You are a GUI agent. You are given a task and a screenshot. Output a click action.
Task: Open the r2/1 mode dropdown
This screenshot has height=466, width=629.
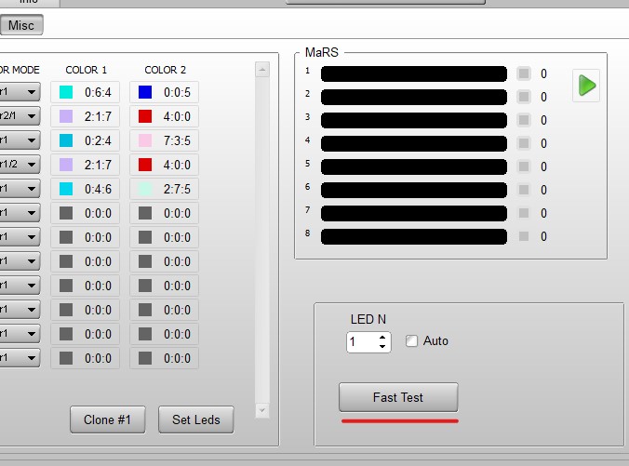tap(20, 116)
